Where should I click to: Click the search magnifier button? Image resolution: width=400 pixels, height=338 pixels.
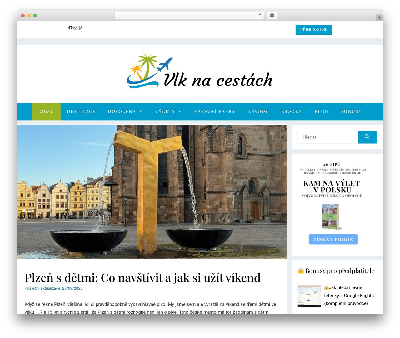(367, 137)
